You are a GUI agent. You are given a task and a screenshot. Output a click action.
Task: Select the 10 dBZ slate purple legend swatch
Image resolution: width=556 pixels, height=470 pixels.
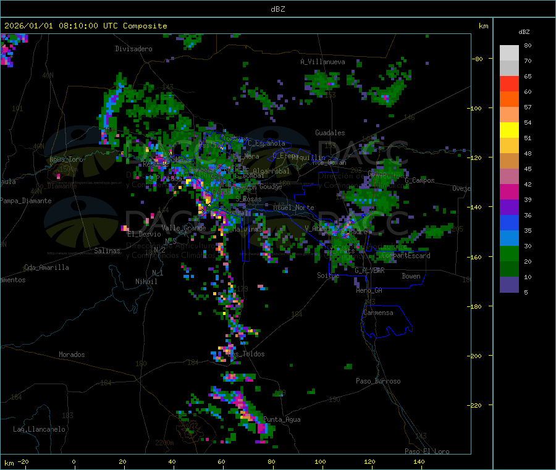pyautogui.click(x=509, y=285)
